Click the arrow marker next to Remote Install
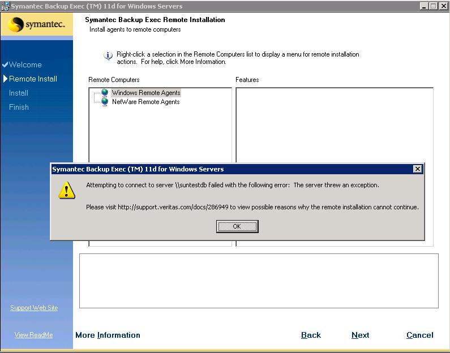Image resolution: width=450 pixels, height=353 pixels. [x=5, y=79]
